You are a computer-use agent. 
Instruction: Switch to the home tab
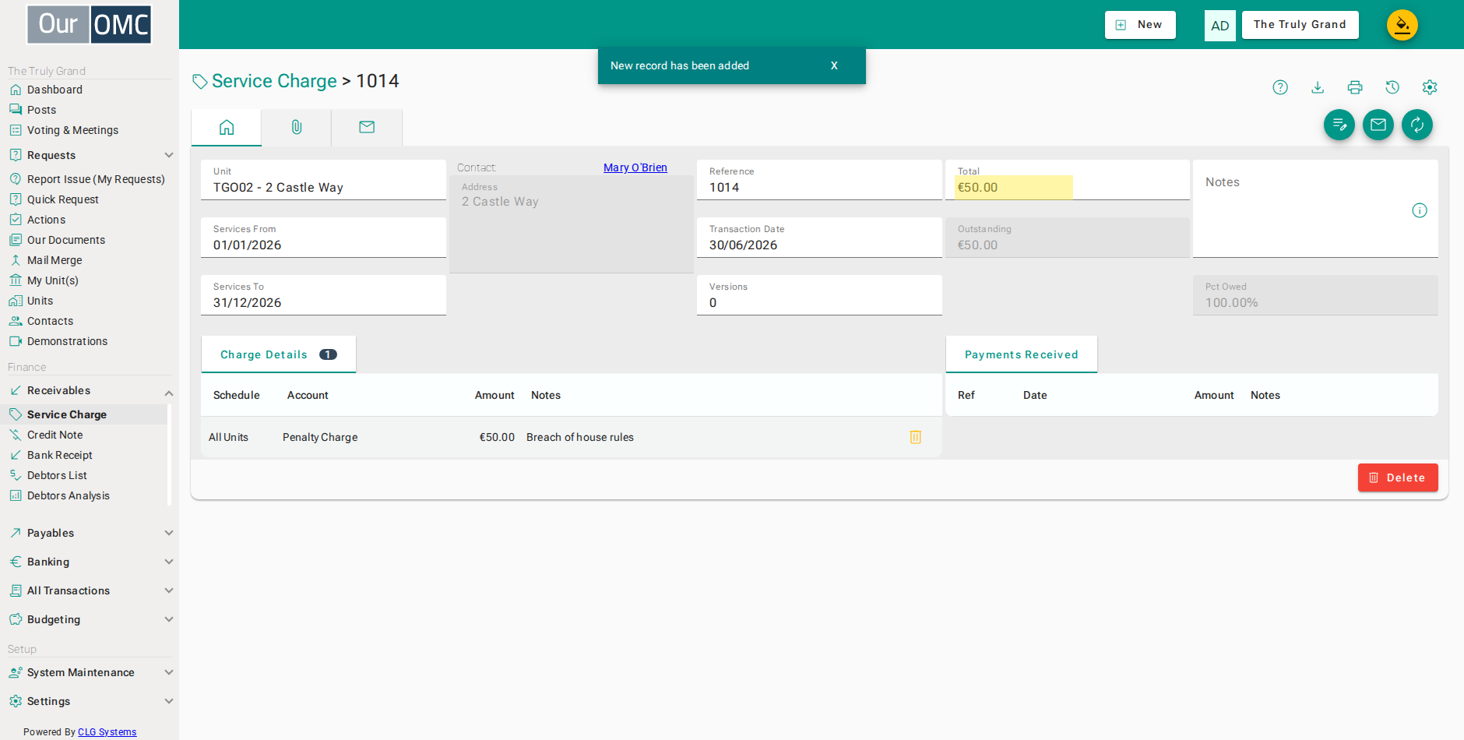click(x=227, y=127)
